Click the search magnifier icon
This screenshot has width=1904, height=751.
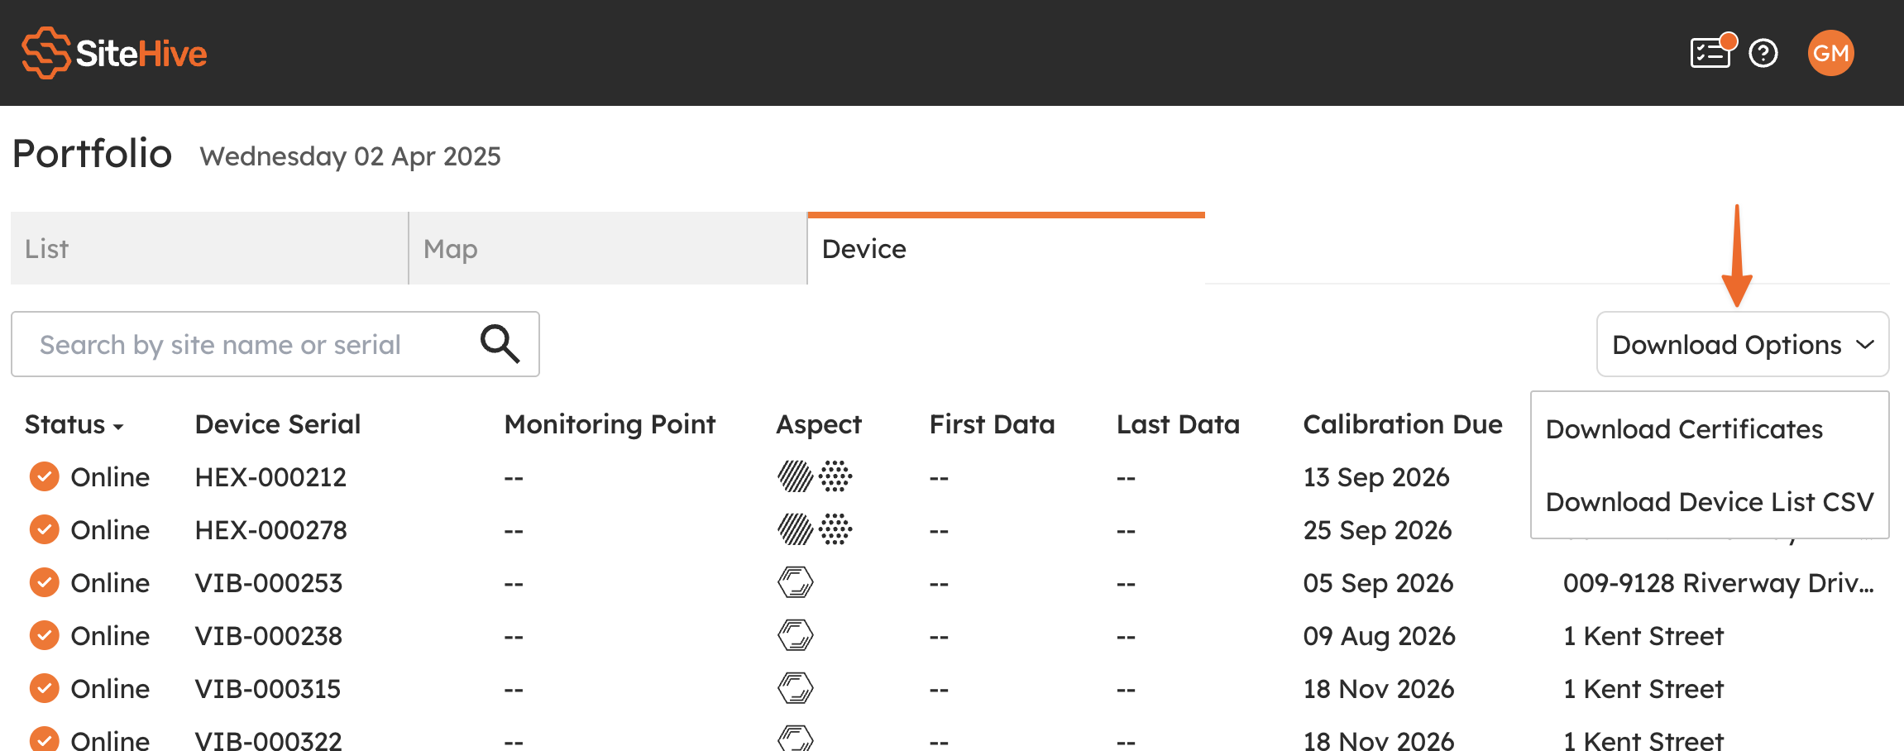click(x=500, y=344)
